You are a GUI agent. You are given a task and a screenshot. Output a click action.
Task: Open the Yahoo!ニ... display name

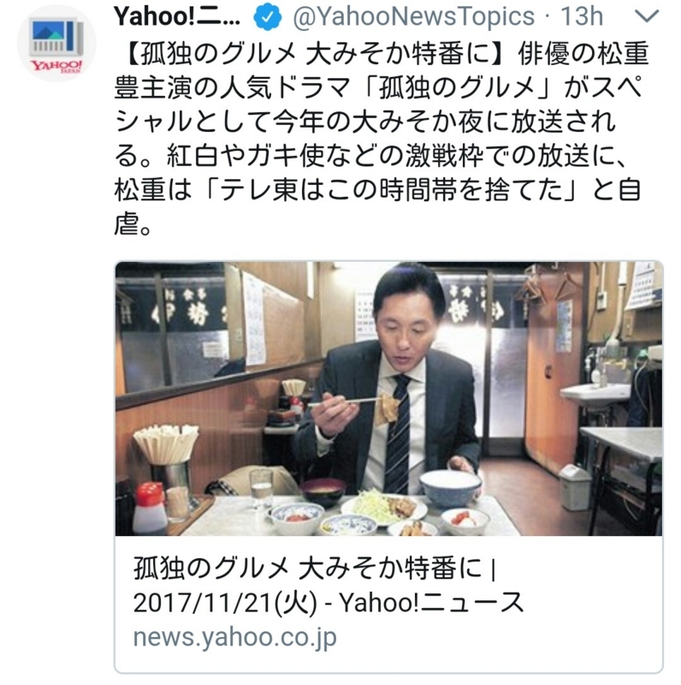click(177, 16)
